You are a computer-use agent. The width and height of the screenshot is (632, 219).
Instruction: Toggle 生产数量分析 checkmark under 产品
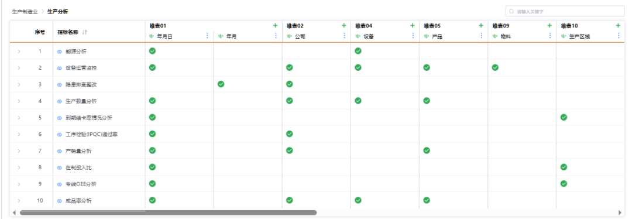(427, 101)
